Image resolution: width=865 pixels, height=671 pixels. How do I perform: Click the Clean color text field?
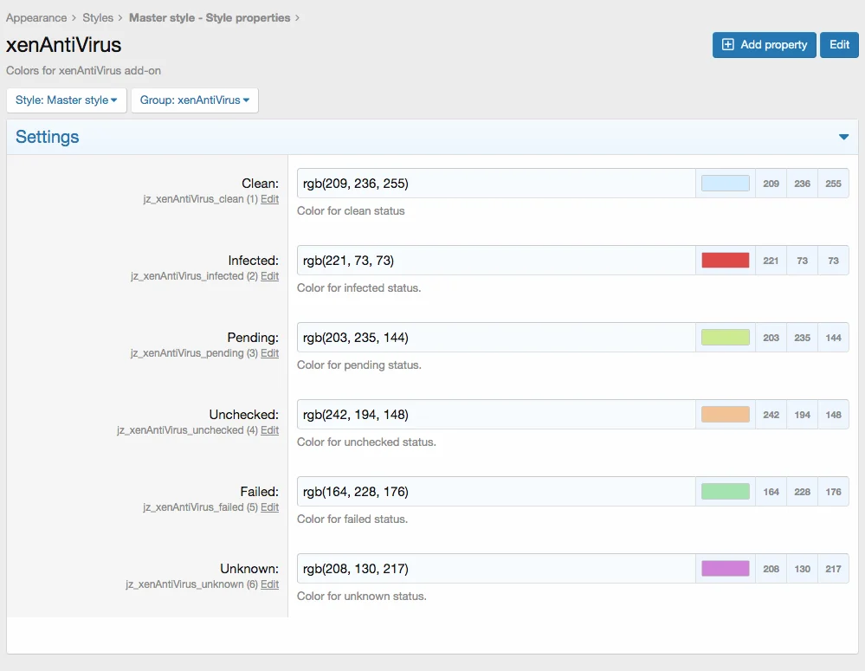pos(495,184)
